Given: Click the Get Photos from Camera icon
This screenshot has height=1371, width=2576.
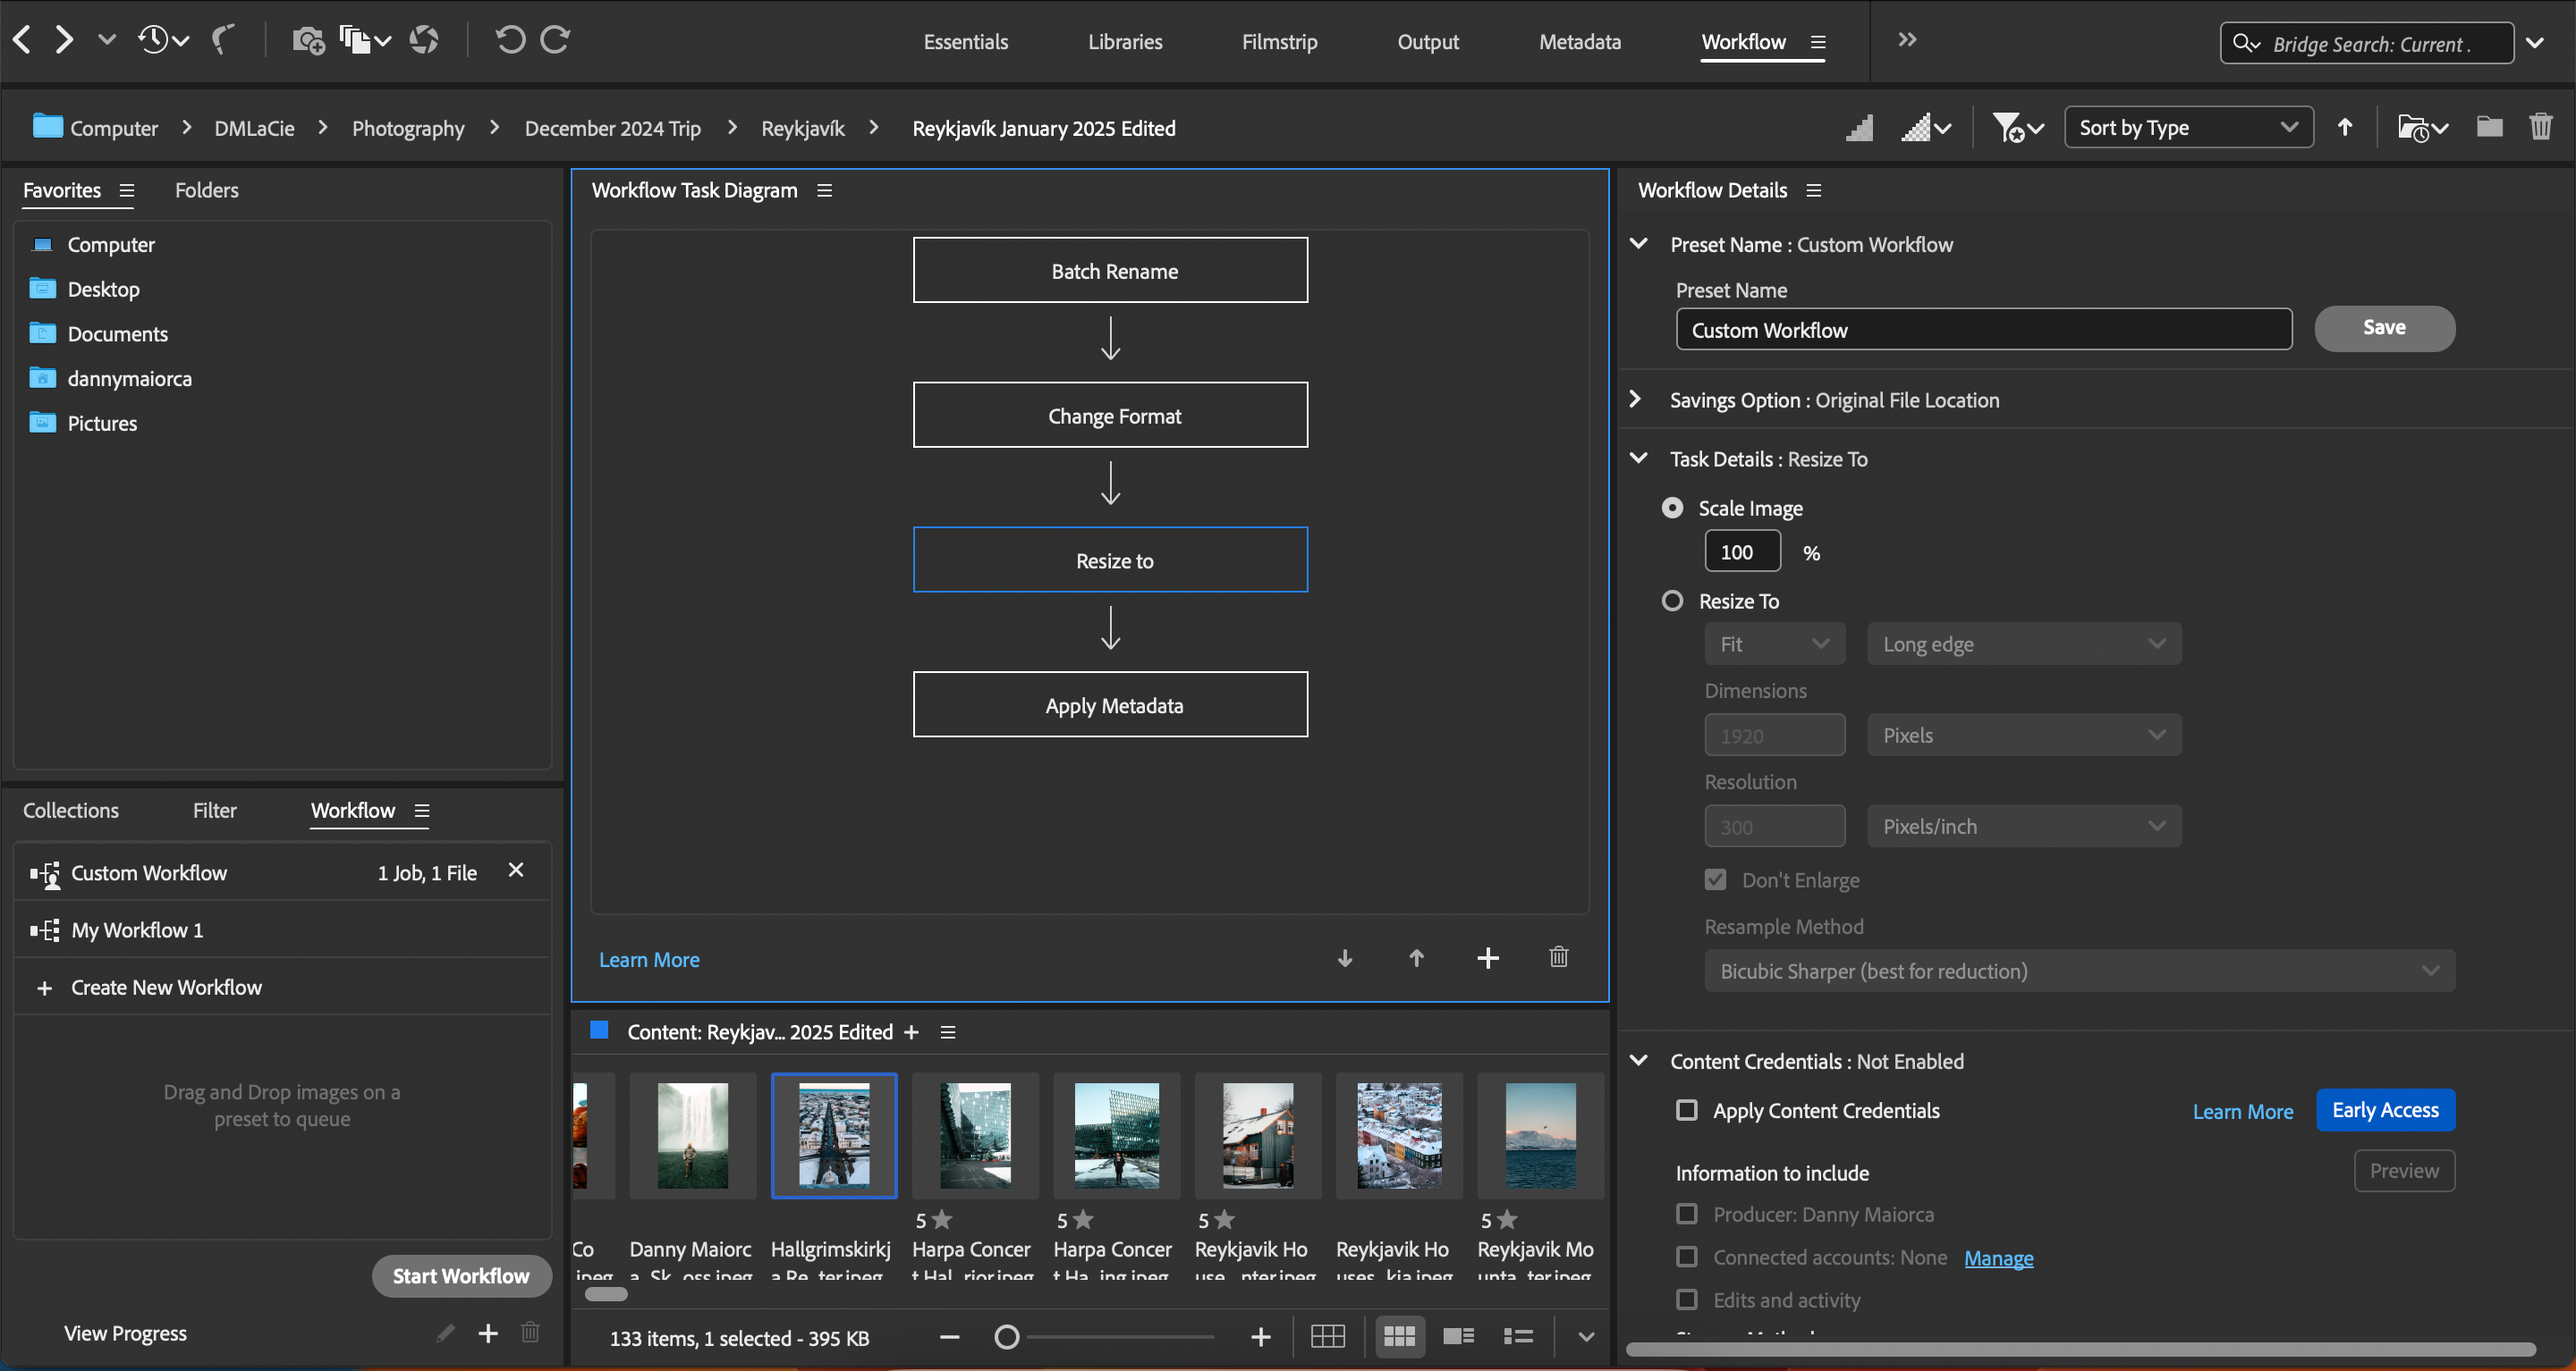Looking at the screenshot, I should [308, 40].
